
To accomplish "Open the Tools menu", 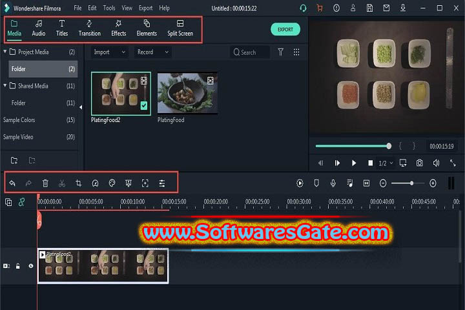I will tap(109, 8).
